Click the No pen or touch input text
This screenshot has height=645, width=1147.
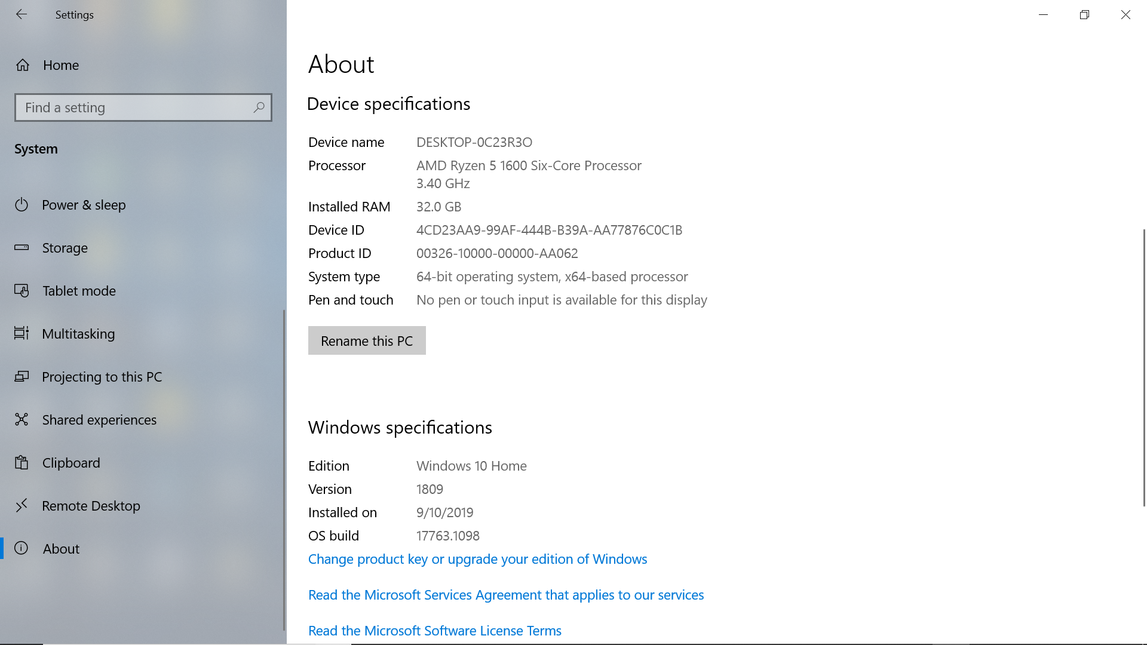pyautogui.click(x=562, y=300)
